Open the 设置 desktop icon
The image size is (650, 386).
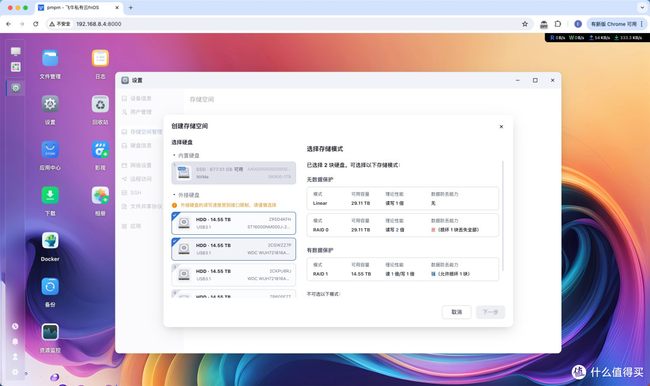[50, 104]
